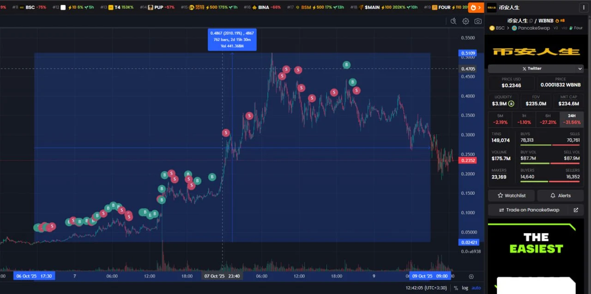Screen dimensions: 591x294
Task: Expand the Twitter links dropdown
Action: click(580, 69)
